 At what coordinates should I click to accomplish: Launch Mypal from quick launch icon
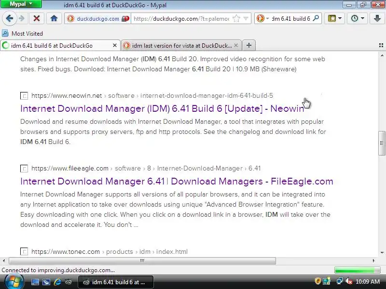coord(68,282)
